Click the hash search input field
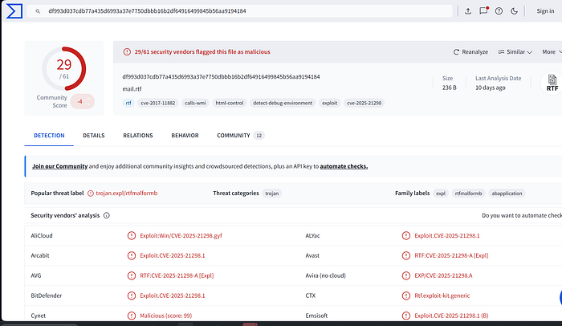562x326 pixels. click(239, 11)
